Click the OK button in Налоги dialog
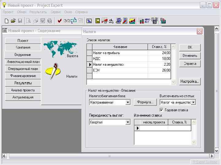 190,47
